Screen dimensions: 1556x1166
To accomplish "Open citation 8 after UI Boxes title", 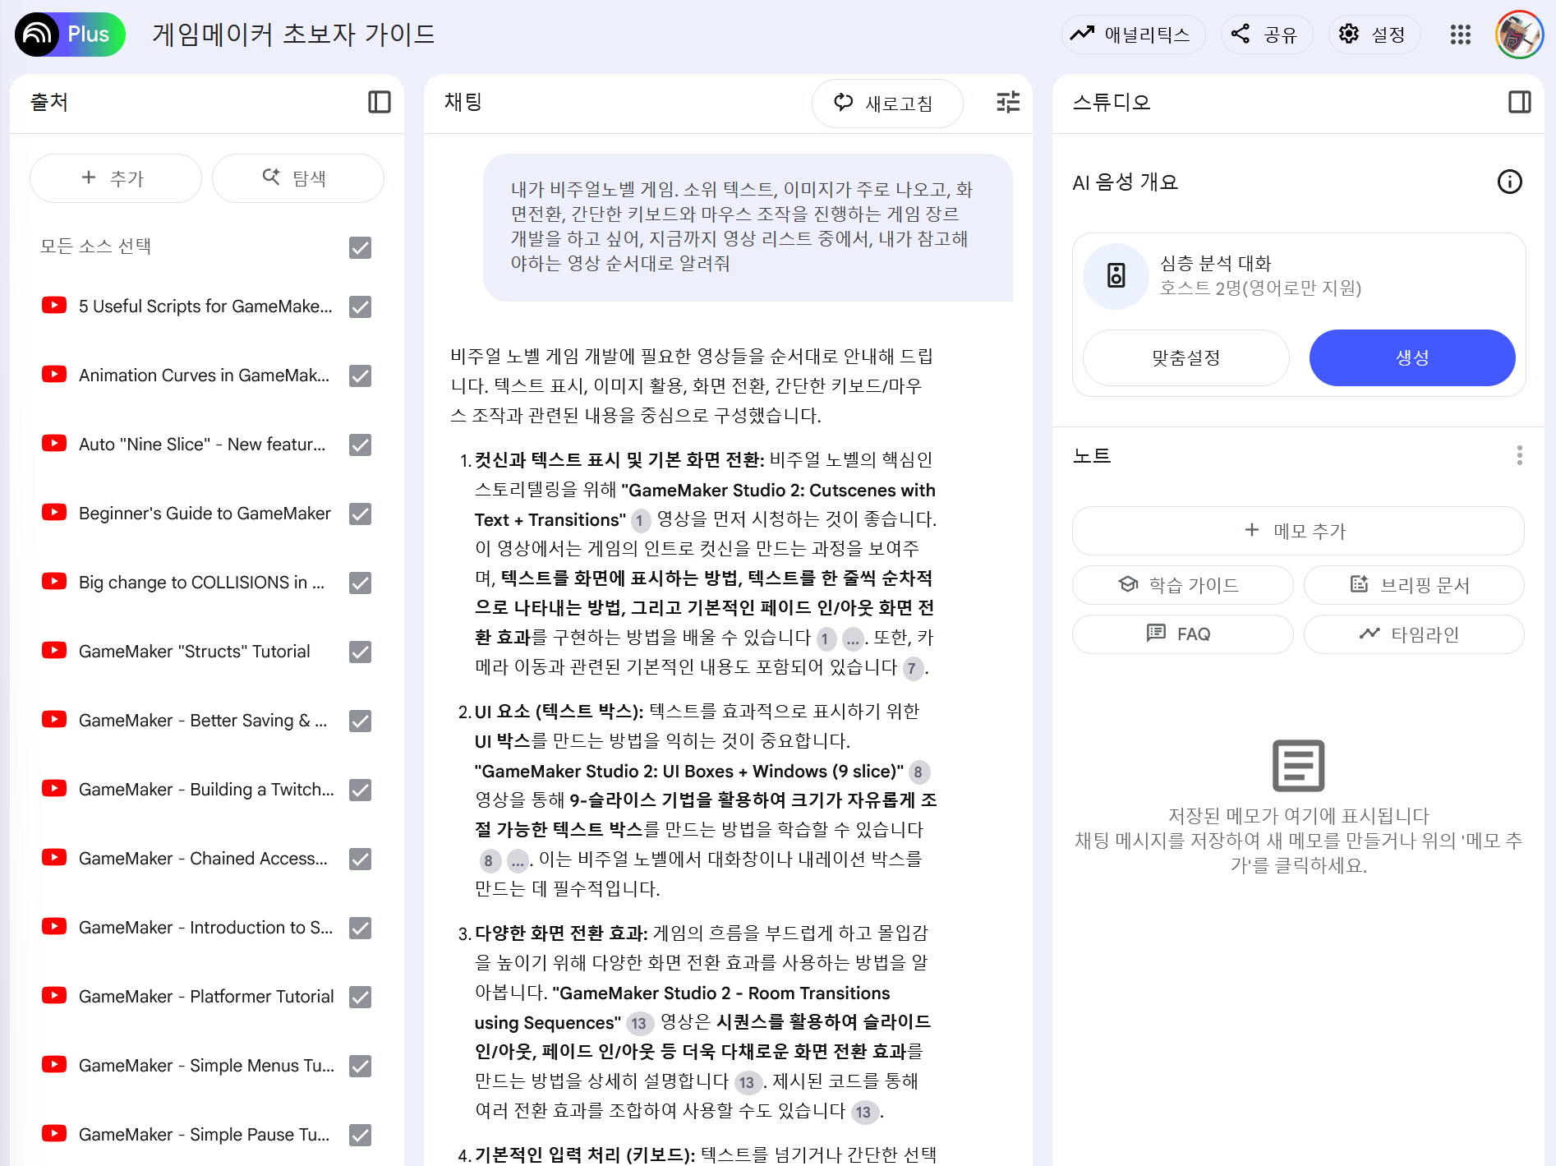I will pyautogui.click(x=918, y=772).
